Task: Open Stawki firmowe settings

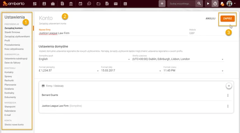Action: pyautogui.click(x=12, y=32)
